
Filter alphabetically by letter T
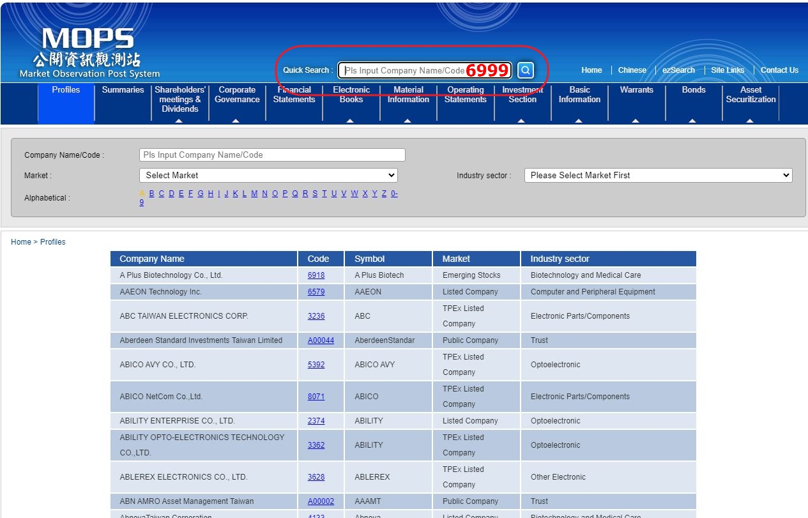(324, 194)
